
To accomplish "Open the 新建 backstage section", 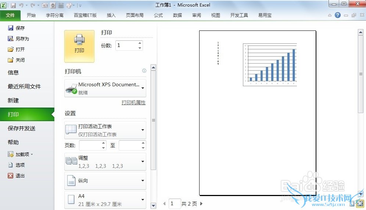I will 13,101.
